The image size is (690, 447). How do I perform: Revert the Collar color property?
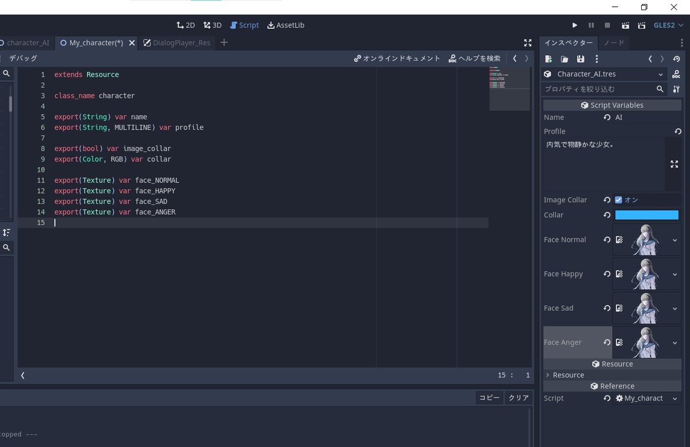(x=607, y=215)
